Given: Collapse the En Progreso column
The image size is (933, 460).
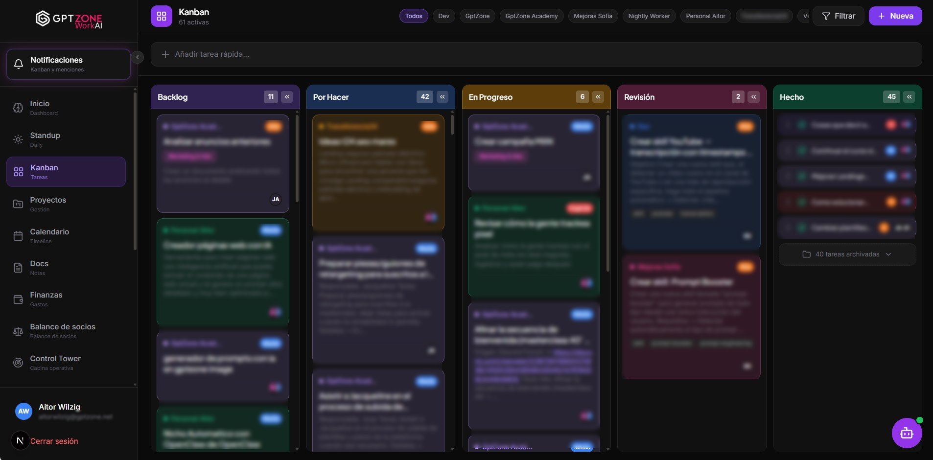Looking at the screenshot, I should pos(598,97).
